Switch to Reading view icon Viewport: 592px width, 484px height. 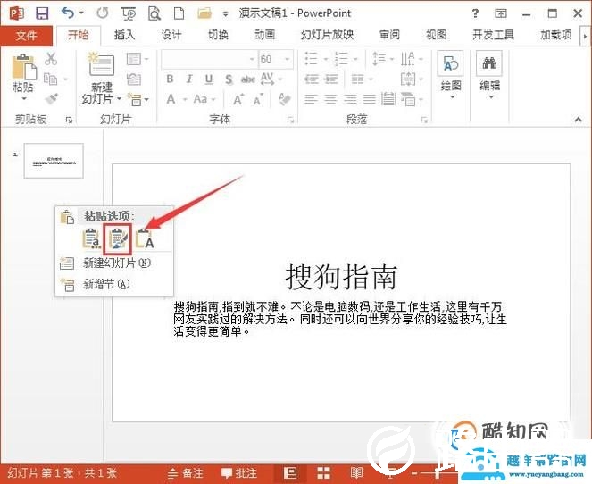coord(356,472)
